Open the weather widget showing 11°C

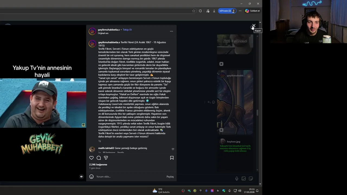click(x=161, y=191)
